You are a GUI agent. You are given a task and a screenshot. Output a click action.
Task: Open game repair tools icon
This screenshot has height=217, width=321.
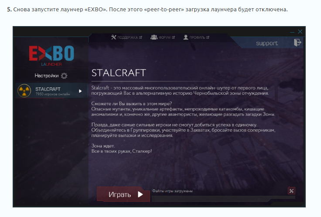click(291, 191)
